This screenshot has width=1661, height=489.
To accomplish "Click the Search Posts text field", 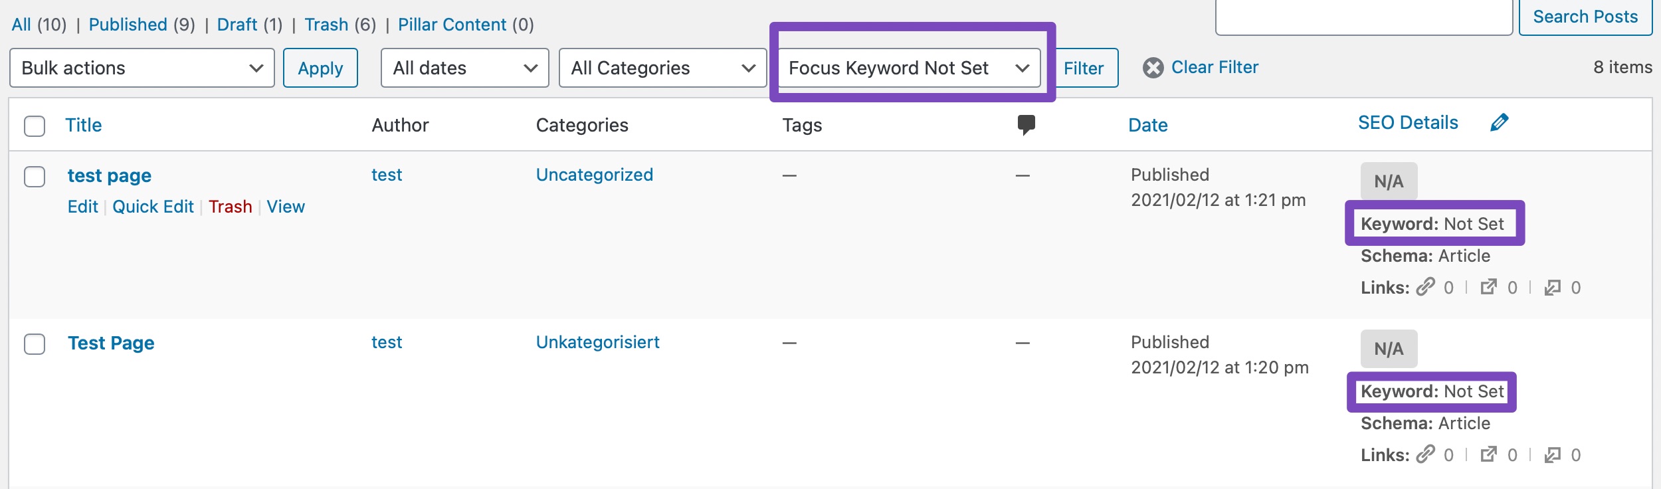I will (1363, 17).
